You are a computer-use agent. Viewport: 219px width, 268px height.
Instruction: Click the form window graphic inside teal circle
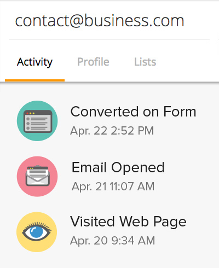coord(38,121)
